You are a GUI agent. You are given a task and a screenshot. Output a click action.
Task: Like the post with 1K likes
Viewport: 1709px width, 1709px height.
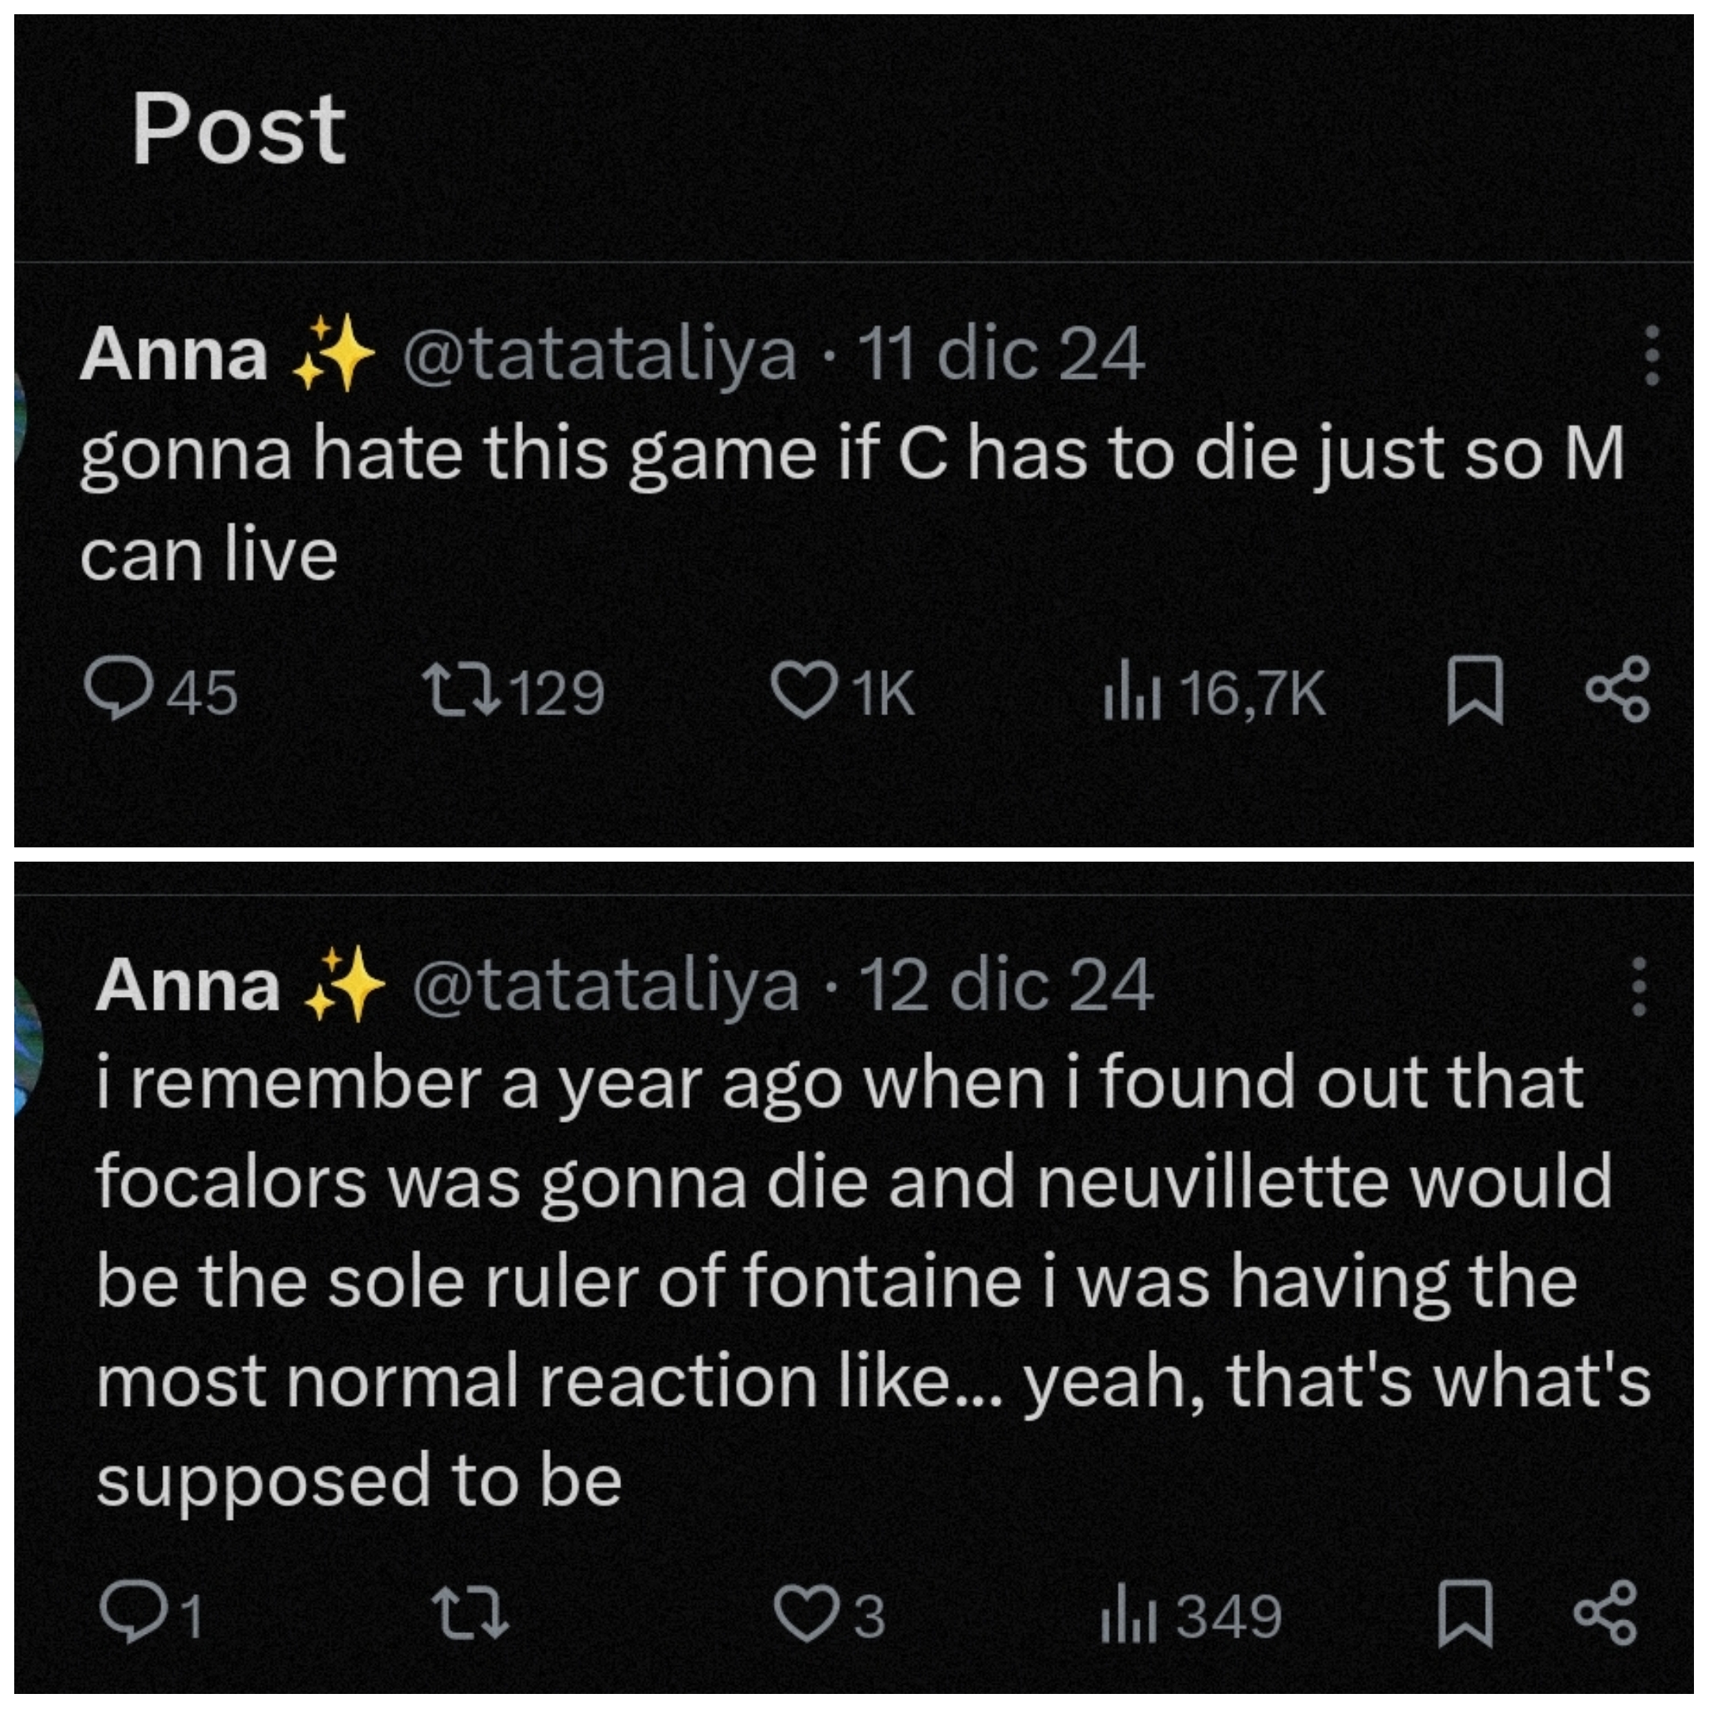click(803, 691)
